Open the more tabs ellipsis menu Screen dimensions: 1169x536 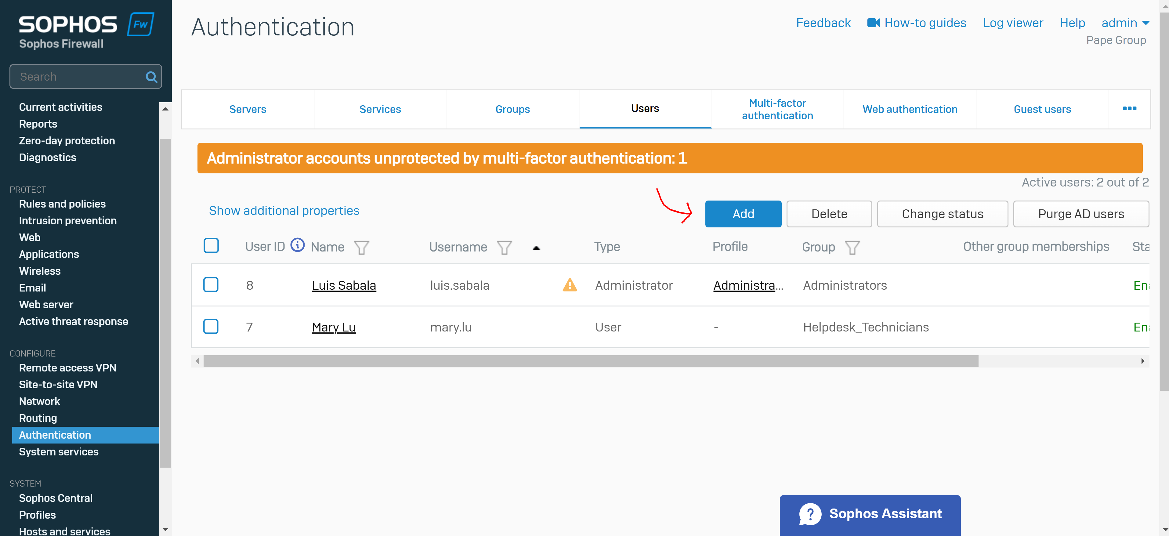[x=1129, y=108]
